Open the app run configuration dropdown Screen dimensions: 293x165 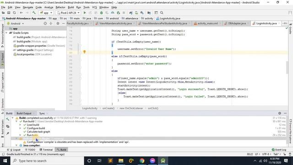(46, 13)
